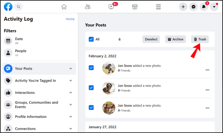Open the notifications bell

tap(204, 7)
